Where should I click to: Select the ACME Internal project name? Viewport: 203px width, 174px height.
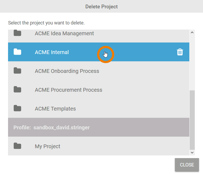pyautogui.click(x=52, y=52)
